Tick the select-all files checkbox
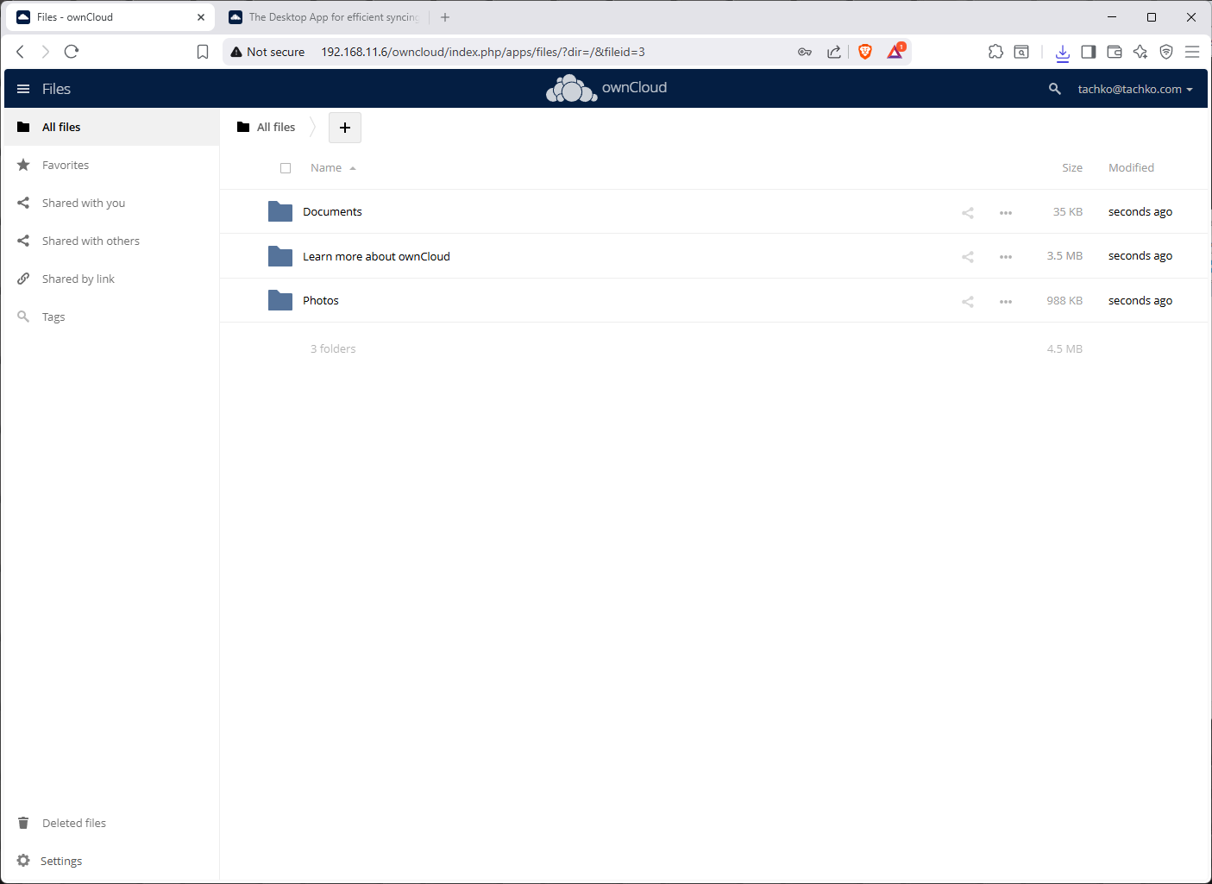Image resolution: width=1212 pixels, height=884 pixels. (x=286, y=168)
